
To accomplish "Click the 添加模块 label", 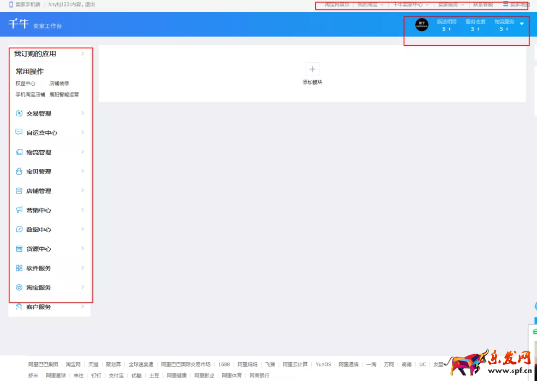I will [x=312, y=82].
